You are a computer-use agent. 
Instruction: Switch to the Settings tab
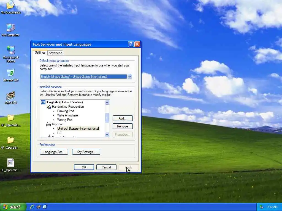coord(40,52)
